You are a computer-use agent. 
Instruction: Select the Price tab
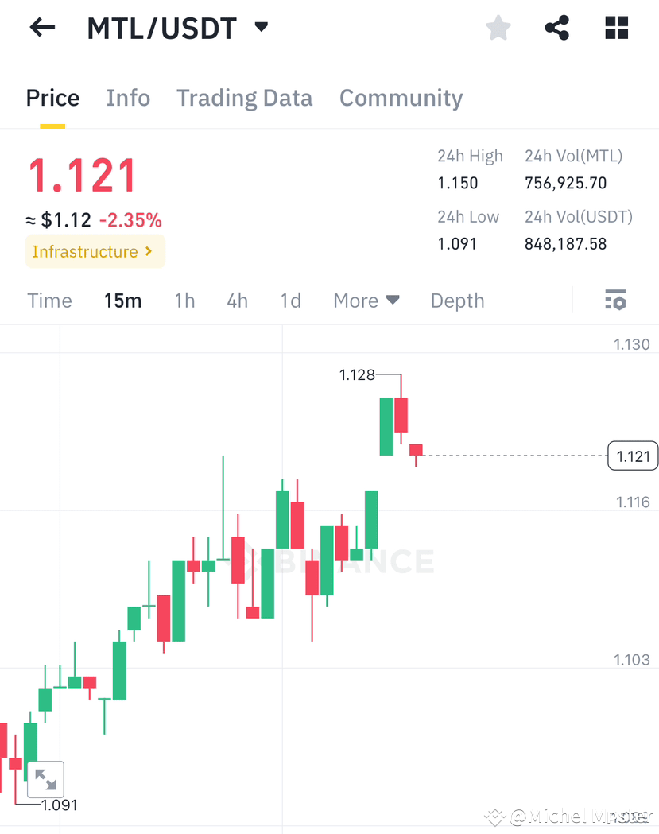point(52,98)
